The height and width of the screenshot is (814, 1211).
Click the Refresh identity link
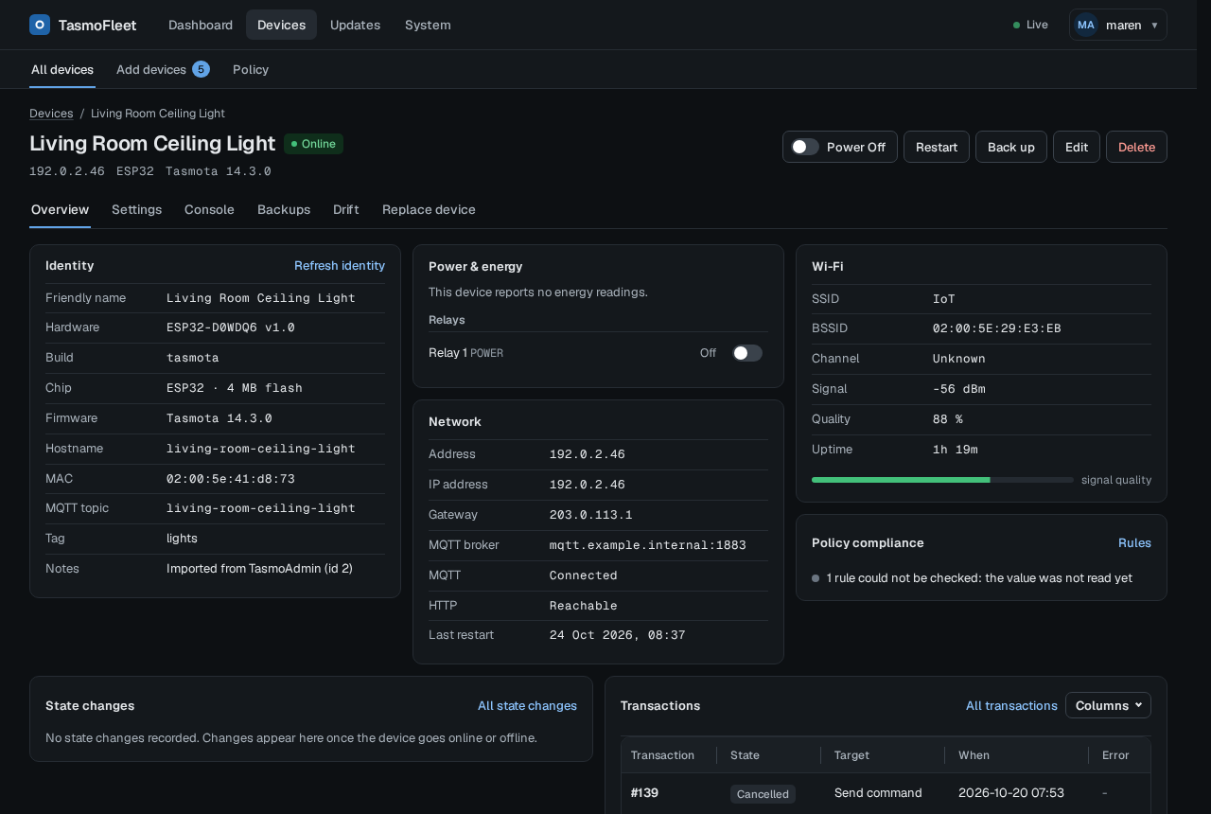pyautogui.click(x=340, y=265)
